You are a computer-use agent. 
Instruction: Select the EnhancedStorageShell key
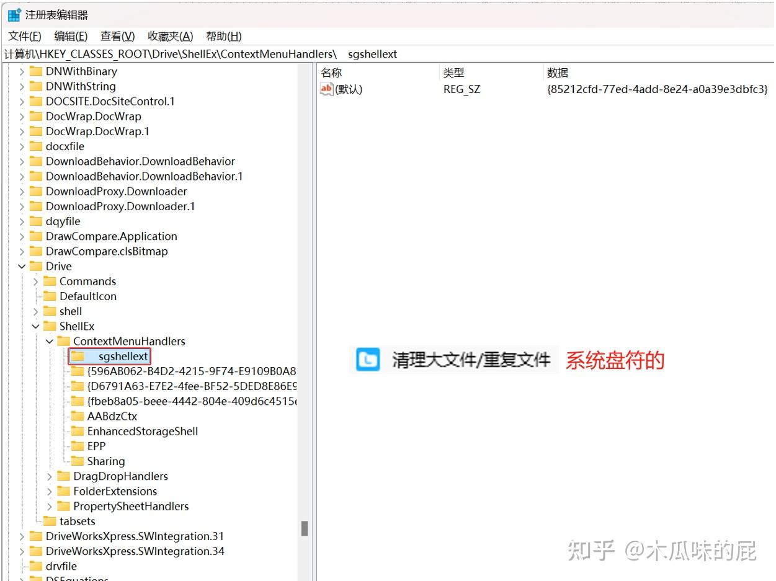(143, 431)
